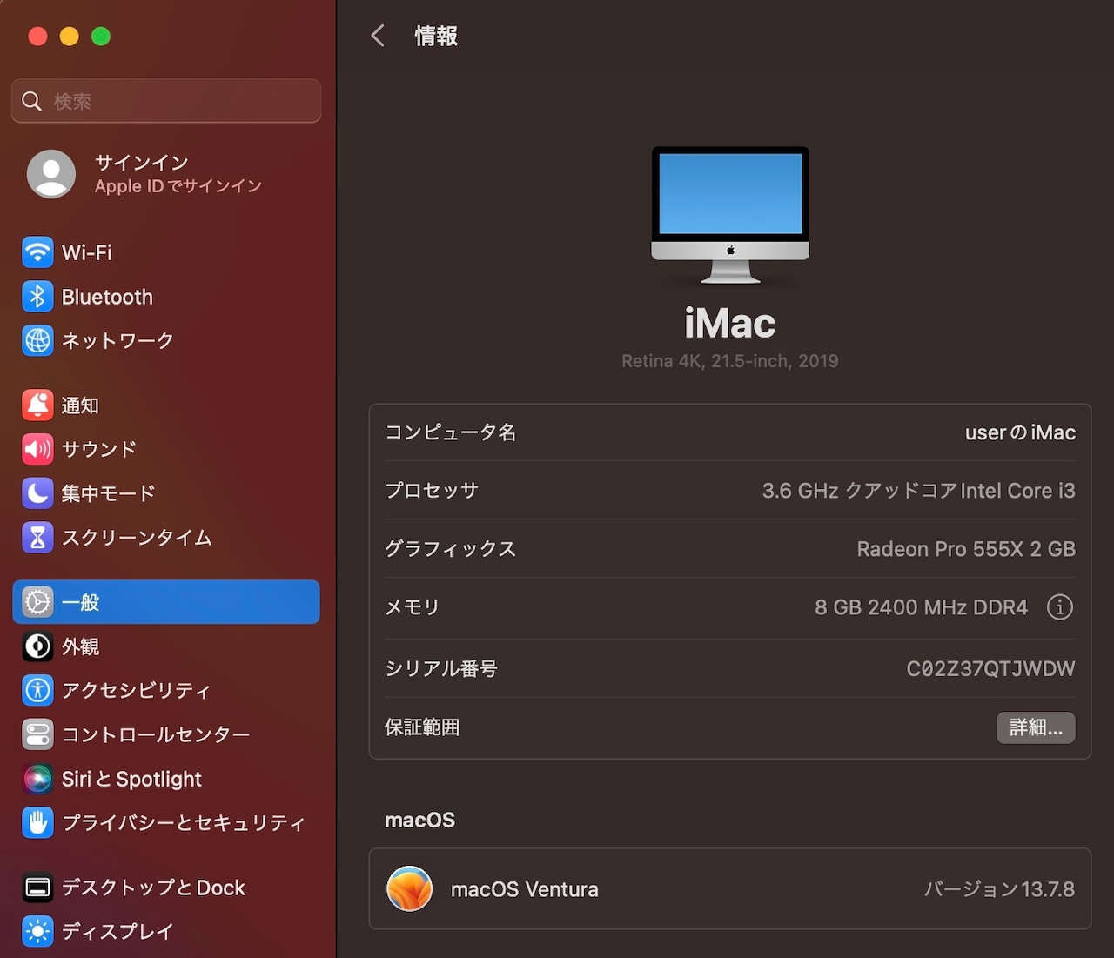Click graphics value Radeon Pro 555X 2 GB
Screen dimensions: 1114x958
966,549
